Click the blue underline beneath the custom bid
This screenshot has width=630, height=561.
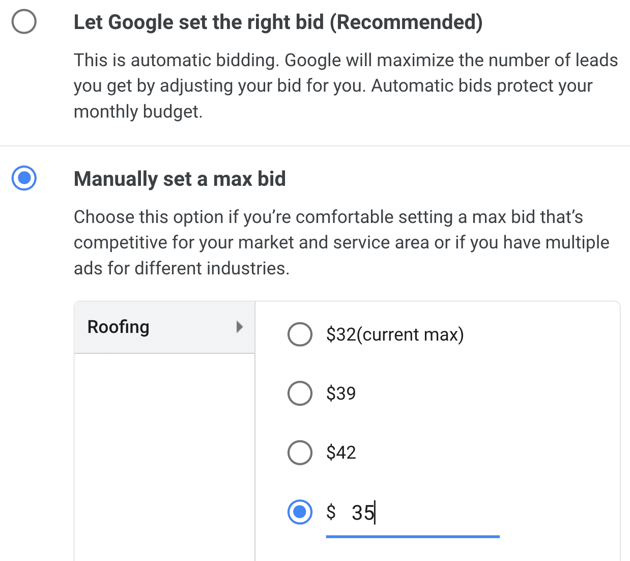tap(413, 536)
